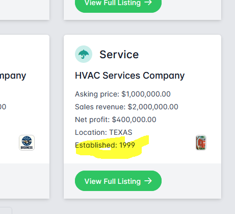Click the Location: TEXAS line
Image resolution: width=235 pixels, height=214 pixels.
coord(103,132)
